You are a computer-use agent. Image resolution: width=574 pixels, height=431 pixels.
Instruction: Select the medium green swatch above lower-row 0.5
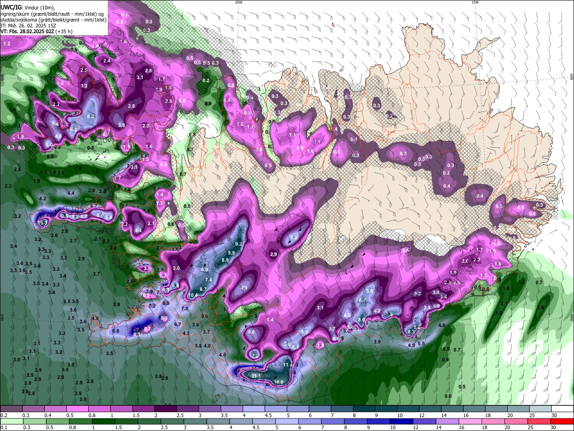57,422
